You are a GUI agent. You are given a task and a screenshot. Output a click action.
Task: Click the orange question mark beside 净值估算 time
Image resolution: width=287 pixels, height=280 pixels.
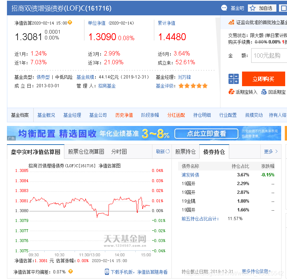(70, 22)
